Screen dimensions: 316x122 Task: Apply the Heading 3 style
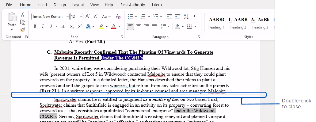[x=260, y=23]
